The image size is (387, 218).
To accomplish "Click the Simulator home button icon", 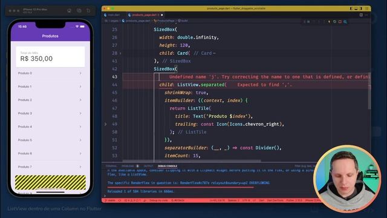I will pyautogui.click(x=70, y=11).
